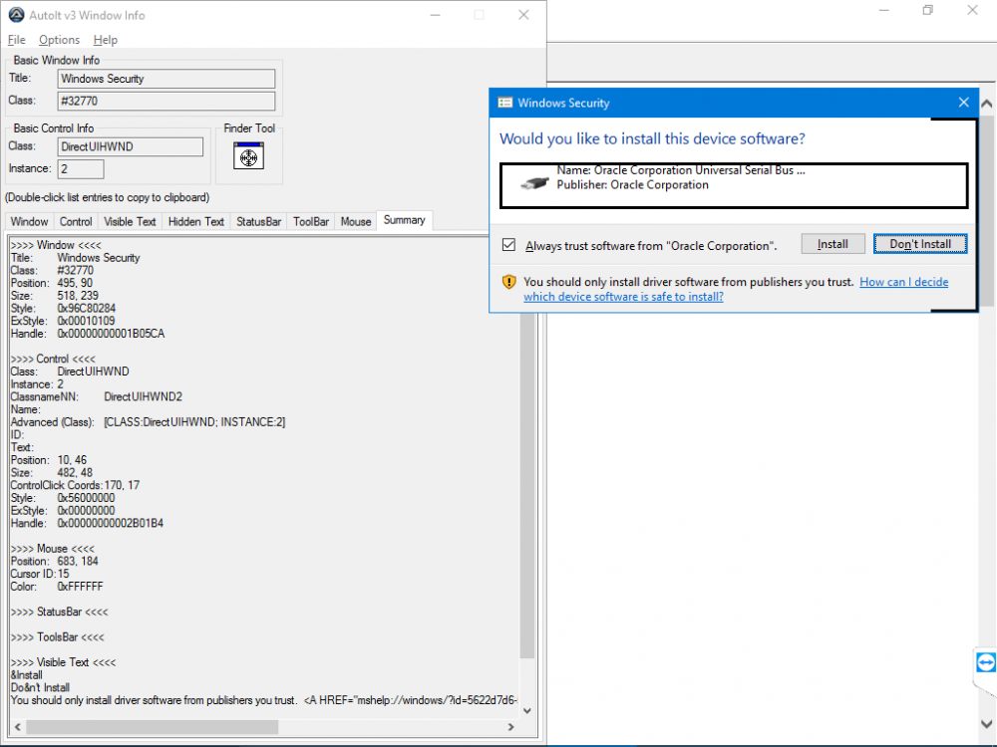Click the 'Style: 0x56000000' line
The height and width of the screenshot is (747, 997).
(x=63, y=498)
